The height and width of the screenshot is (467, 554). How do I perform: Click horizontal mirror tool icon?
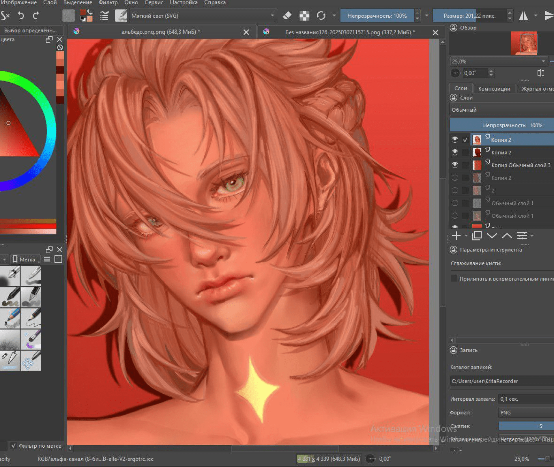click(523, 16)
